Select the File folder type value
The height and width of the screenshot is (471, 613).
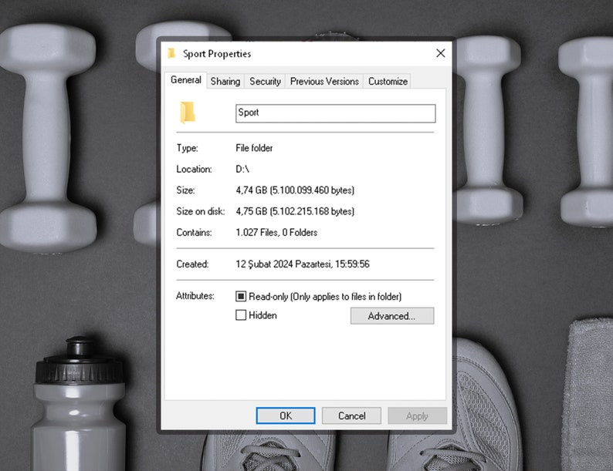254,148
